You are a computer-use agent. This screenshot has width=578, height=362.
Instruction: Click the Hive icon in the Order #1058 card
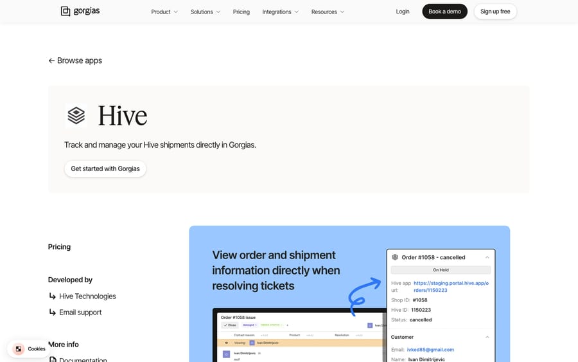pos(395,257)
